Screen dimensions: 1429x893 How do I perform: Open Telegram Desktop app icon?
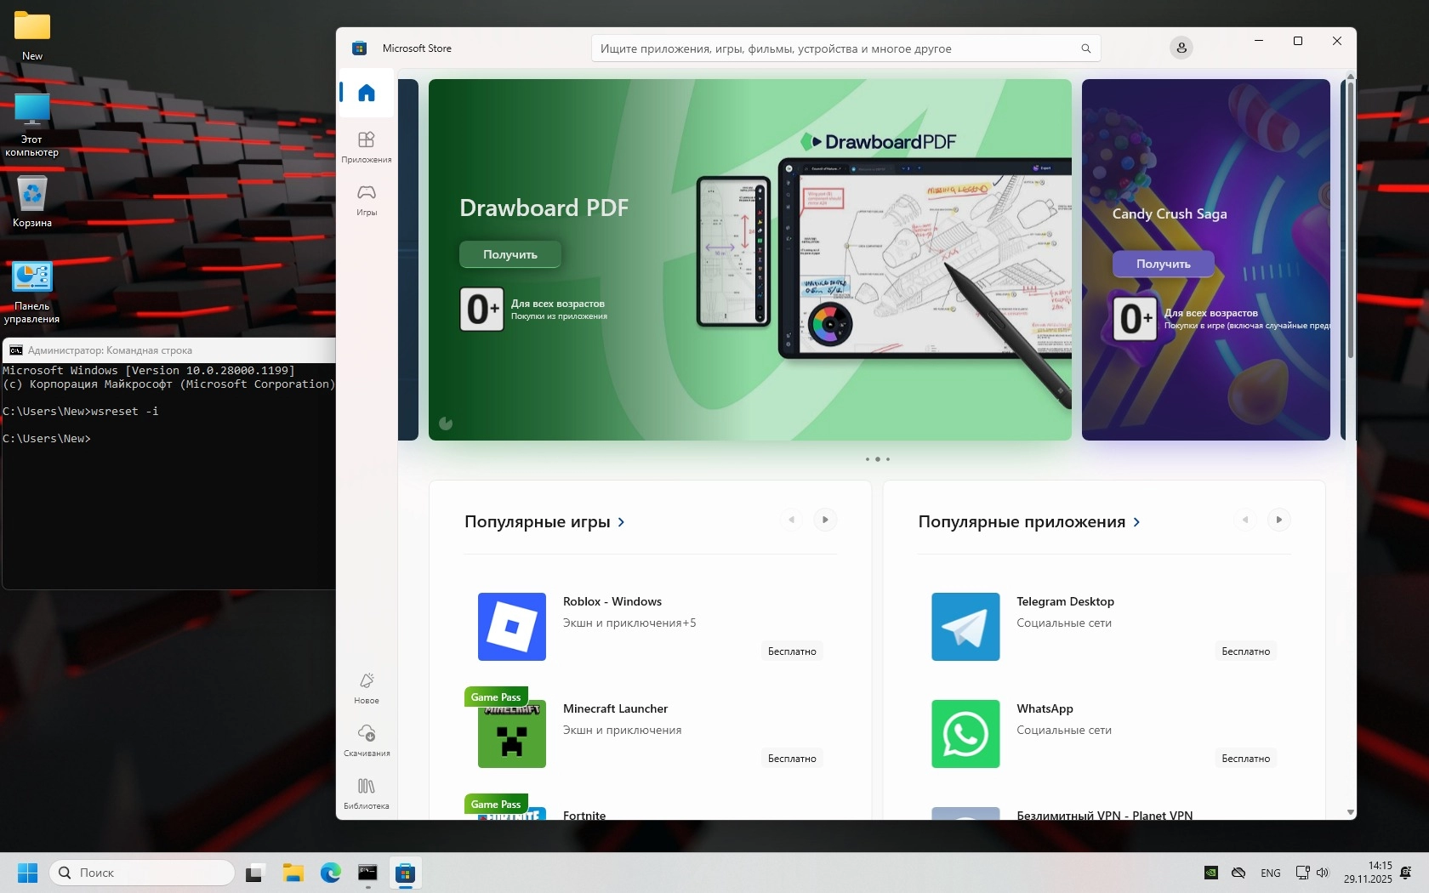click(965, 627)
